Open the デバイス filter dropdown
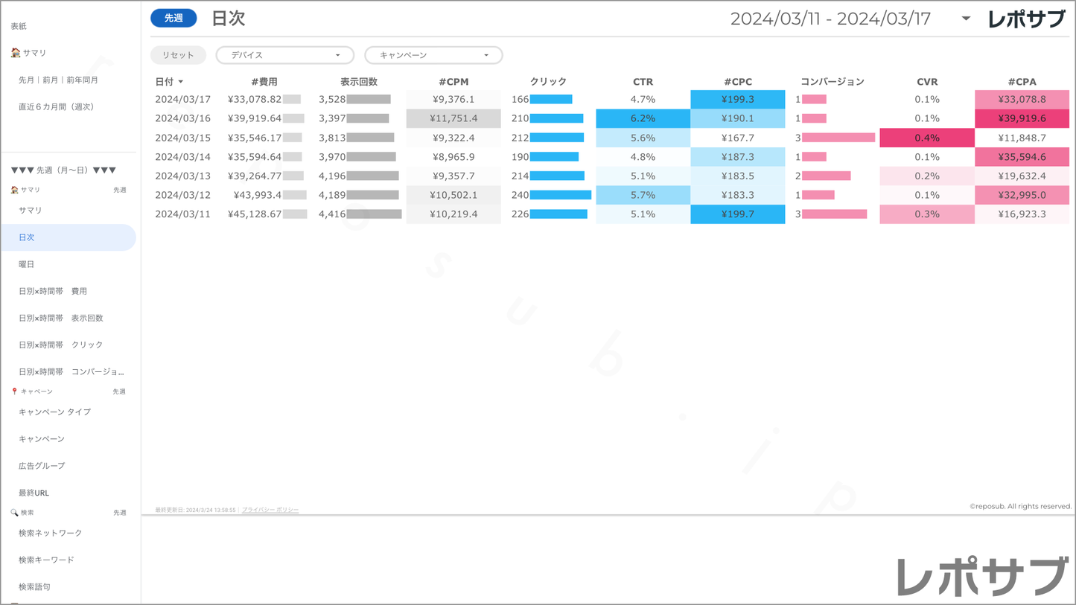Viewport: 1076px width, 605px height. [x=284, y=55]
